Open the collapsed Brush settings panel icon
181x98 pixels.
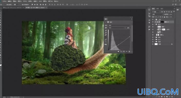(149, 14)
